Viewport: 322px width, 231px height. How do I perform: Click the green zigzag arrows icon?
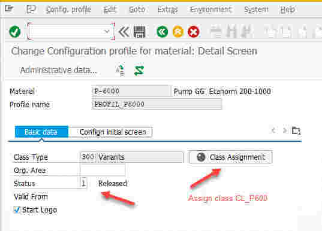(139, 71)
